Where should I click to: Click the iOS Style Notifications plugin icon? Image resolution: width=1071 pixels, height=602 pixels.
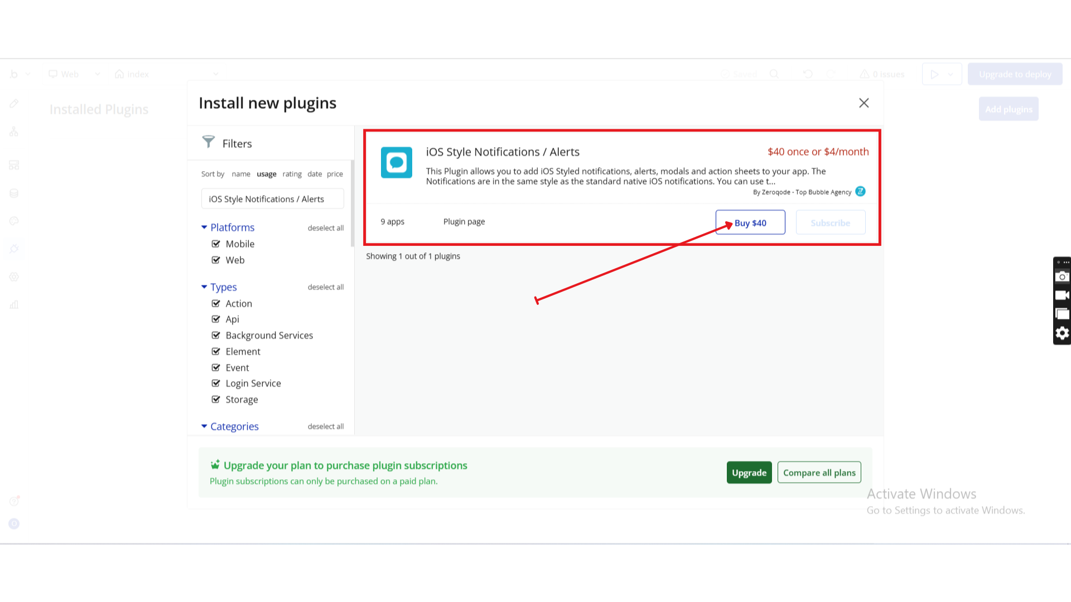coord(396,162)
